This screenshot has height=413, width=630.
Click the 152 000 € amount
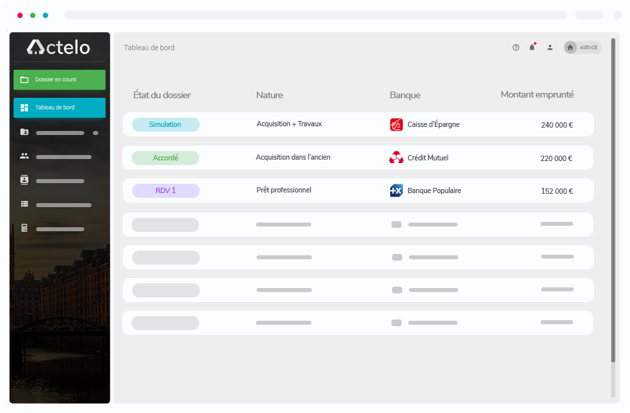pyautogui.click(x=557, y=191)
